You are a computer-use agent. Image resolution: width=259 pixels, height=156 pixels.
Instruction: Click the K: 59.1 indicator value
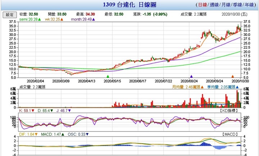tap(25, 111)
